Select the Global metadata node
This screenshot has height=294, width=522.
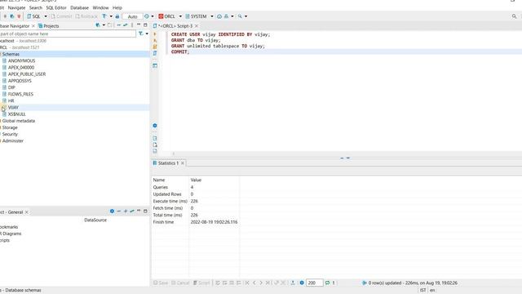pyautogui.click(x=18, y=121)
